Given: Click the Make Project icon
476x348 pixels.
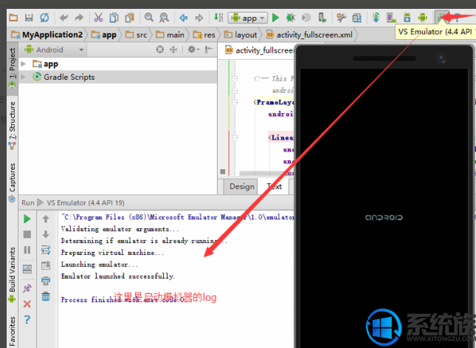Looking at the screenshot, I should [218, 17].
